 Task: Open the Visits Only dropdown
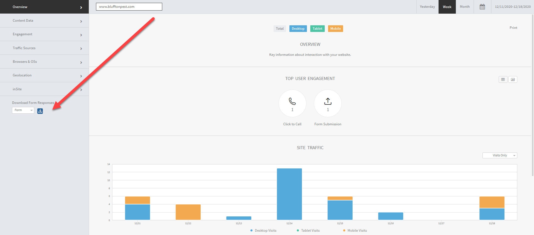(500, 156)
